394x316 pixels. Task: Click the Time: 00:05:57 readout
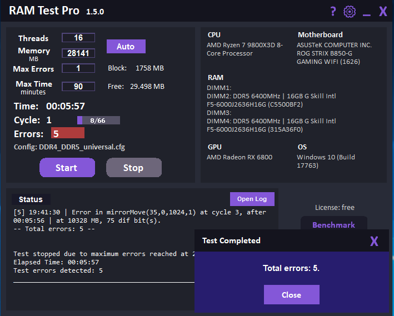[49, 106]
